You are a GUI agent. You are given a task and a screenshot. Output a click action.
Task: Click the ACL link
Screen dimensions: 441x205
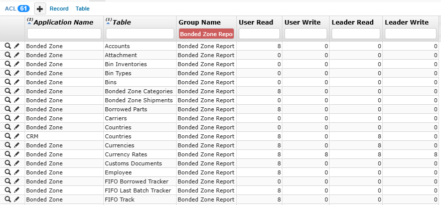pyautogui.click(x=11, y=9)
